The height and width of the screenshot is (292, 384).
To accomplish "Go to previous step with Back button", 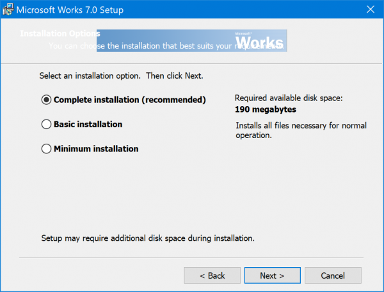I will 212,275.
